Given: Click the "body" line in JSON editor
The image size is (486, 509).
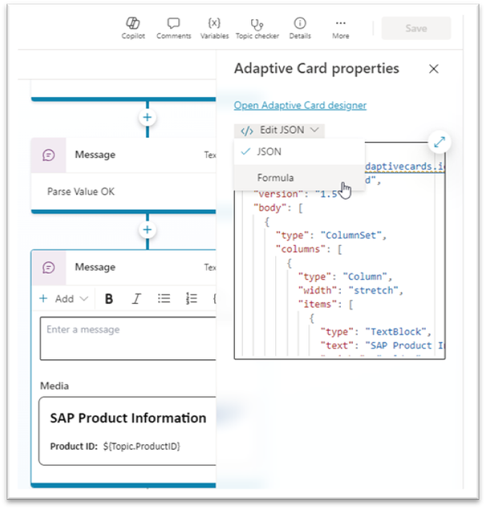Looking at the screenshot, I should click(x=278, y=208).
